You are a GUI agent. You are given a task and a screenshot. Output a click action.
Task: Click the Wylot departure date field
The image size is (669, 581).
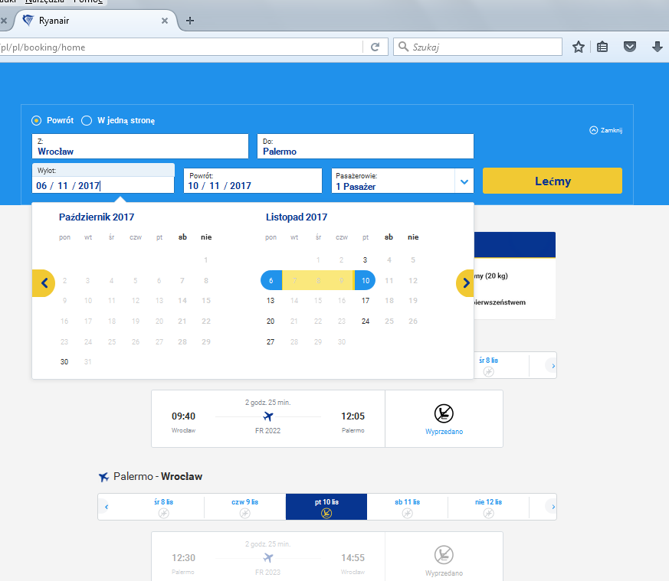click(x=103, y=178)
